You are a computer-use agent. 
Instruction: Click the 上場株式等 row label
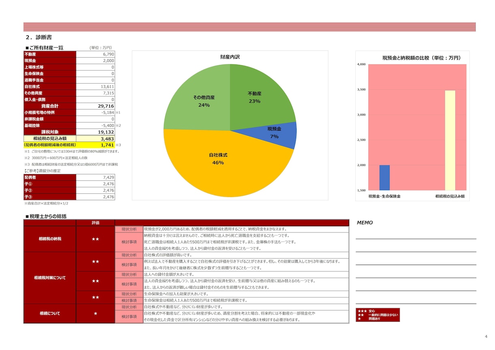[50, 67]
